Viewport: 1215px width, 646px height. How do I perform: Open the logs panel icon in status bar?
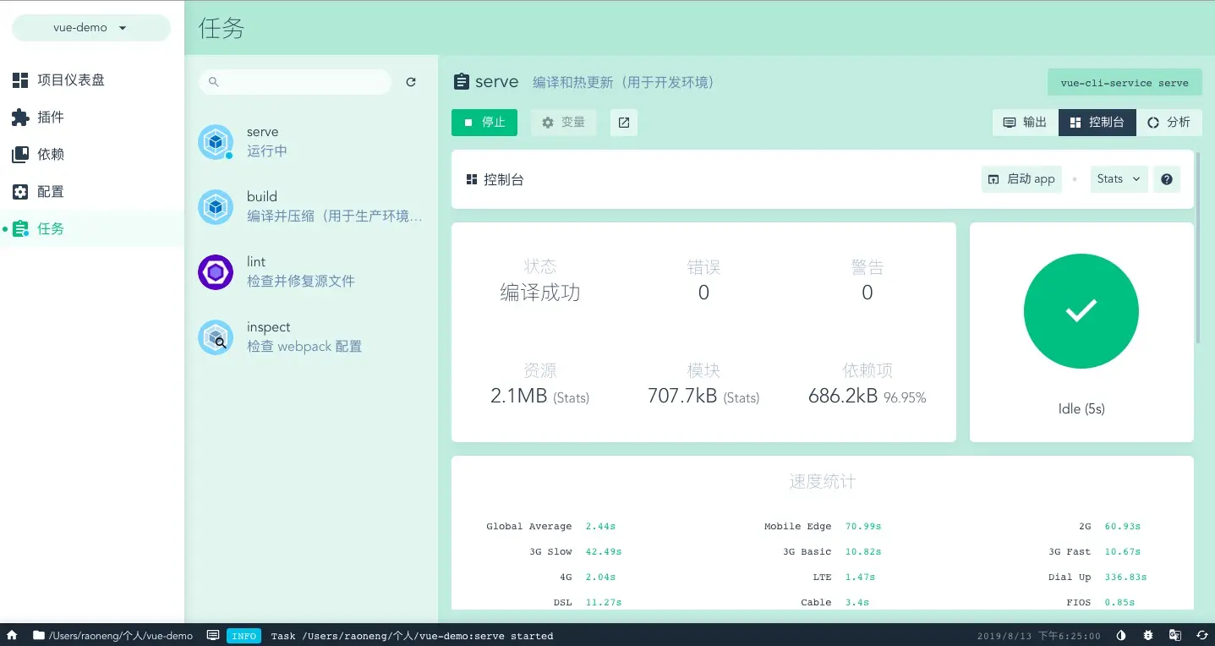point(213,635)
